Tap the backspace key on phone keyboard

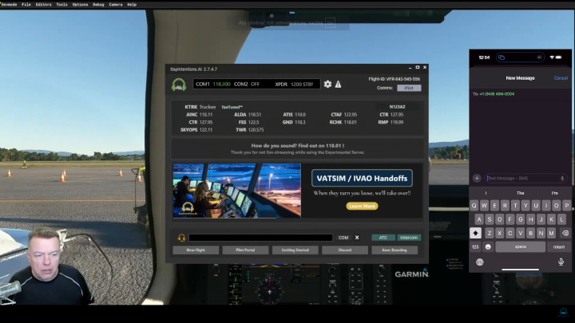tap(565, 233)
